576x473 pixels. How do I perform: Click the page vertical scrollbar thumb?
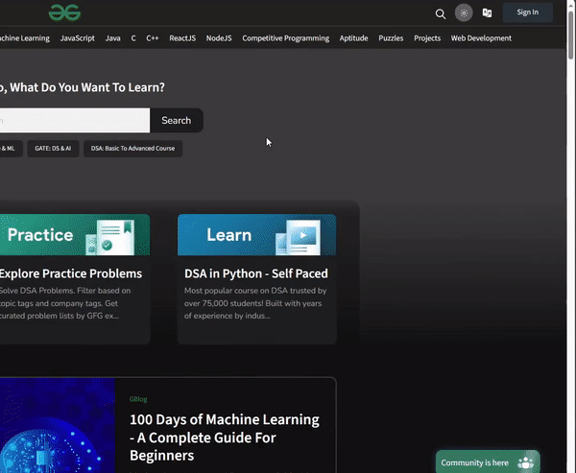[x=571, y=35]
